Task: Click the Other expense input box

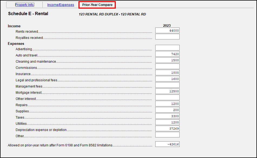Action: tap(167, 135)
